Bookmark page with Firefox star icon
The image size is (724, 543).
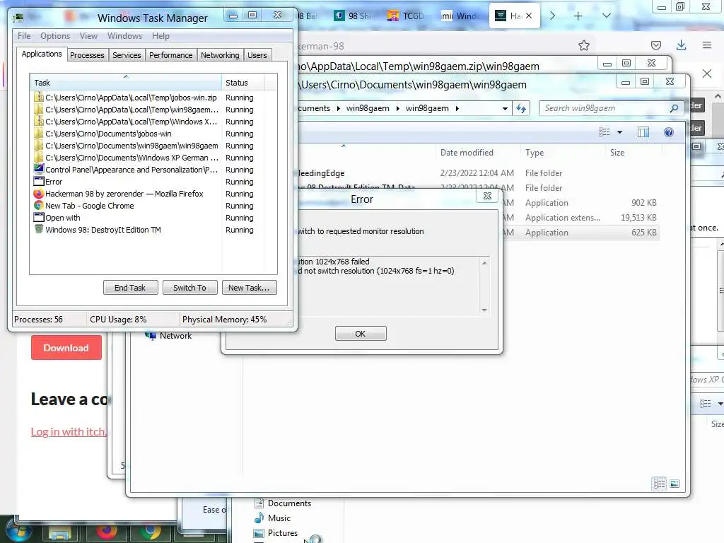[x=584, y=45]
